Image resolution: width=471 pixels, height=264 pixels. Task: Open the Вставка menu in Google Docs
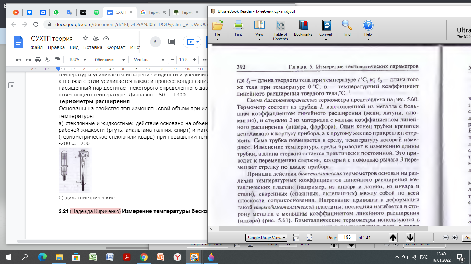click(x=93, y=47)
